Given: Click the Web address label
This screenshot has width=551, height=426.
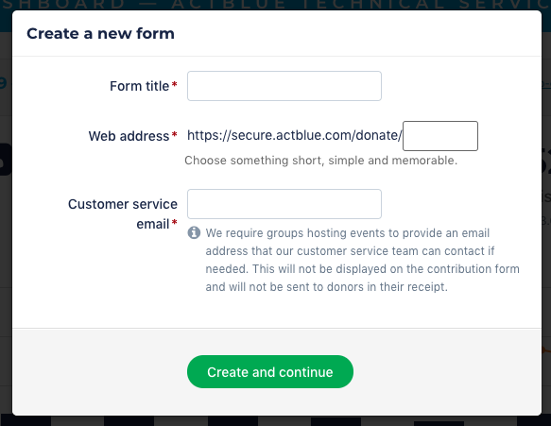Looking at the screenshot, I should [129, 136].
